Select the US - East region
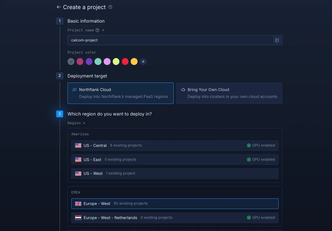Viewport: 332px width, 231px height. click(175, 159)
